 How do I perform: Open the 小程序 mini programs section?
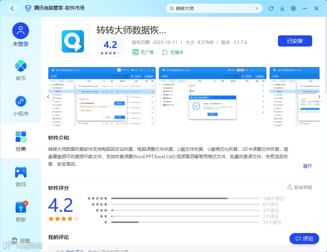tap(21, 106)
